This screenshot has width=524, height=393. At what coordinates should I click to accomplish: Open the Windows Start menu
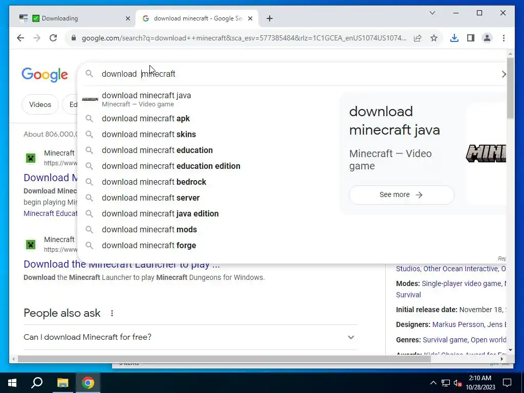click(12, 383)
